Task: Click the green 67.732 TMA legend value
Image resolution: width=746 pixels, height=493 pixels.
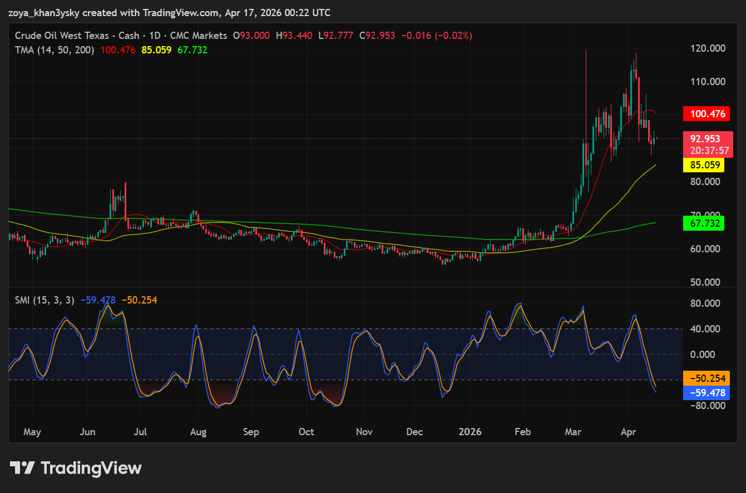Action: 192,50
